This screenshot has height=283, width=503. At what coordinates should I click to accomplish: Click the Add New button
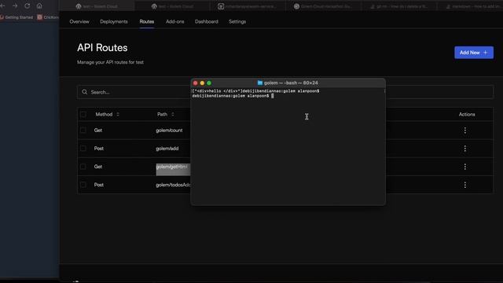tap(474, 53)
